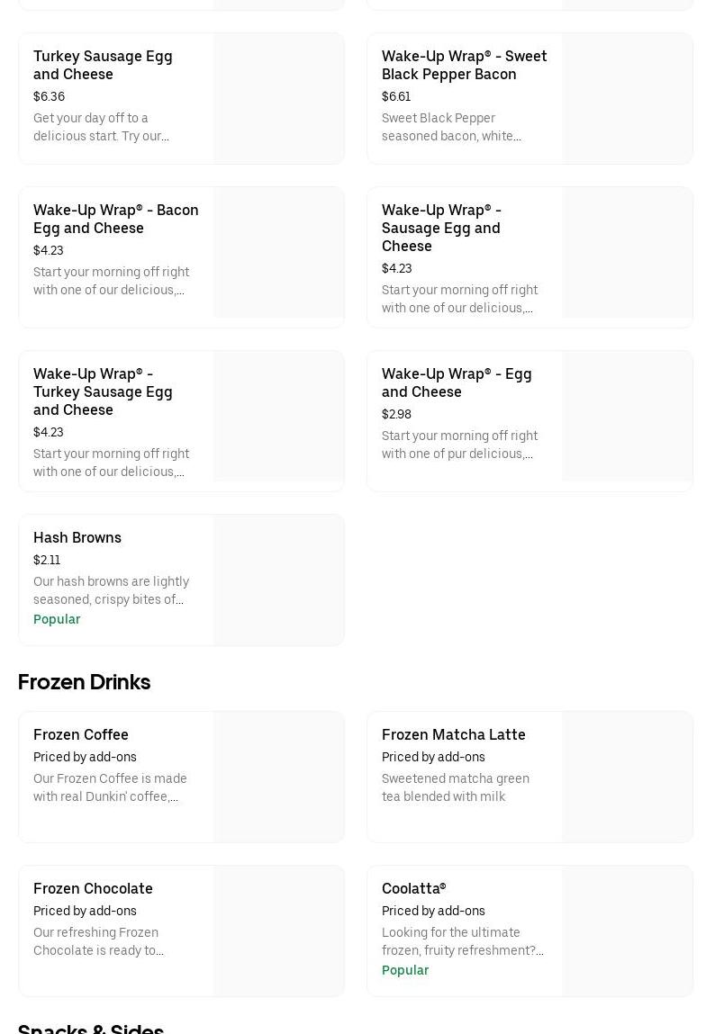The width and height of the screenshot is (724, 1034).
Task: Click the Frozen Coffee image thumbnail
Action: coord(278,777)
